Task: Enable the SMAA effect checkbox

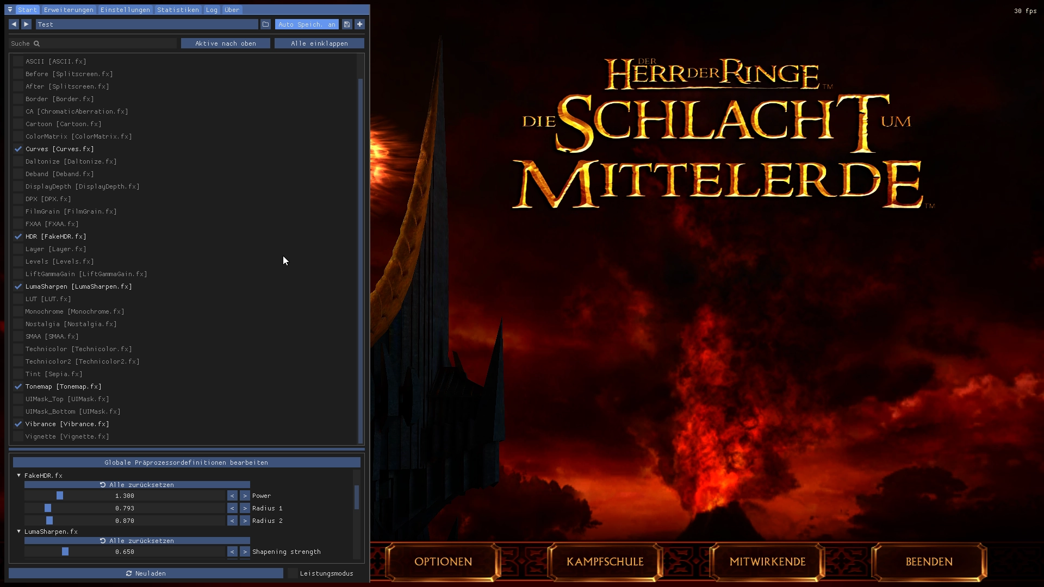Action: click(x=18, y=336)
